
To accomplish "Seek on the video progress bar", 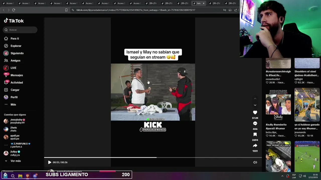I will 153,157.
